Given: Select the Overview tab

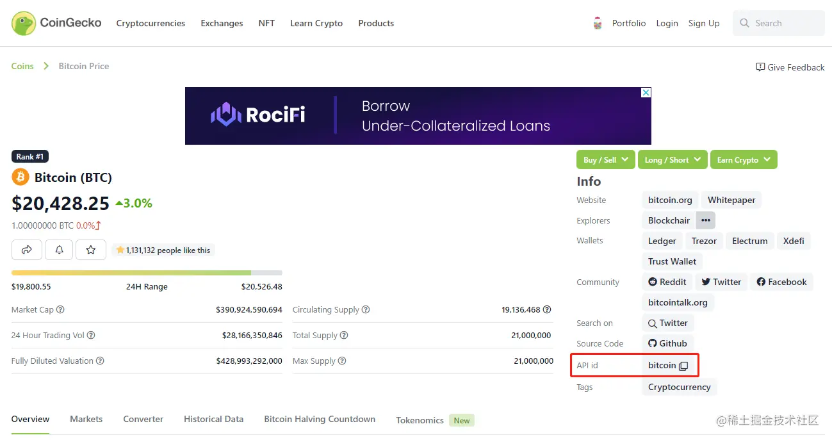Looking at the screenshot, I should click(x=30, y=419).
